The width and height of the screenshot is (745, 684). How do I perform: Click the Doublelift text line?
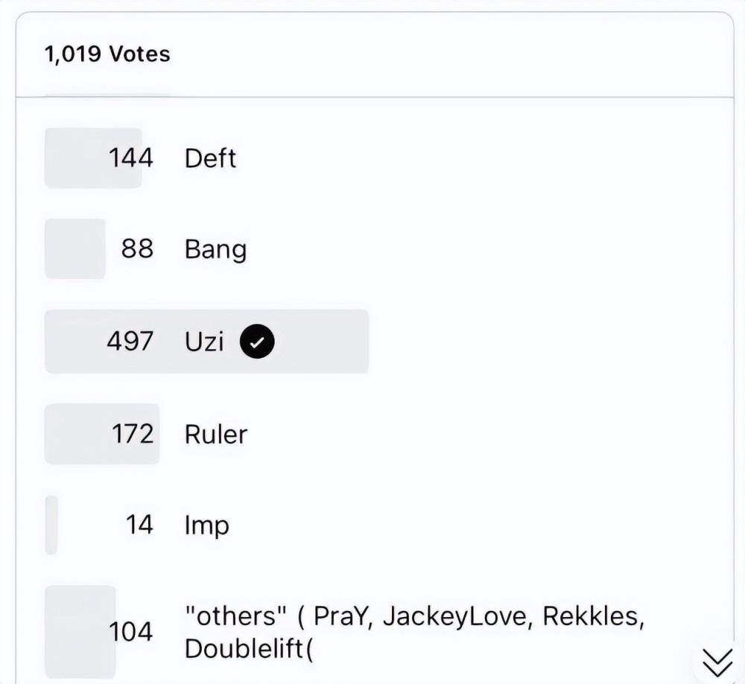250,648
